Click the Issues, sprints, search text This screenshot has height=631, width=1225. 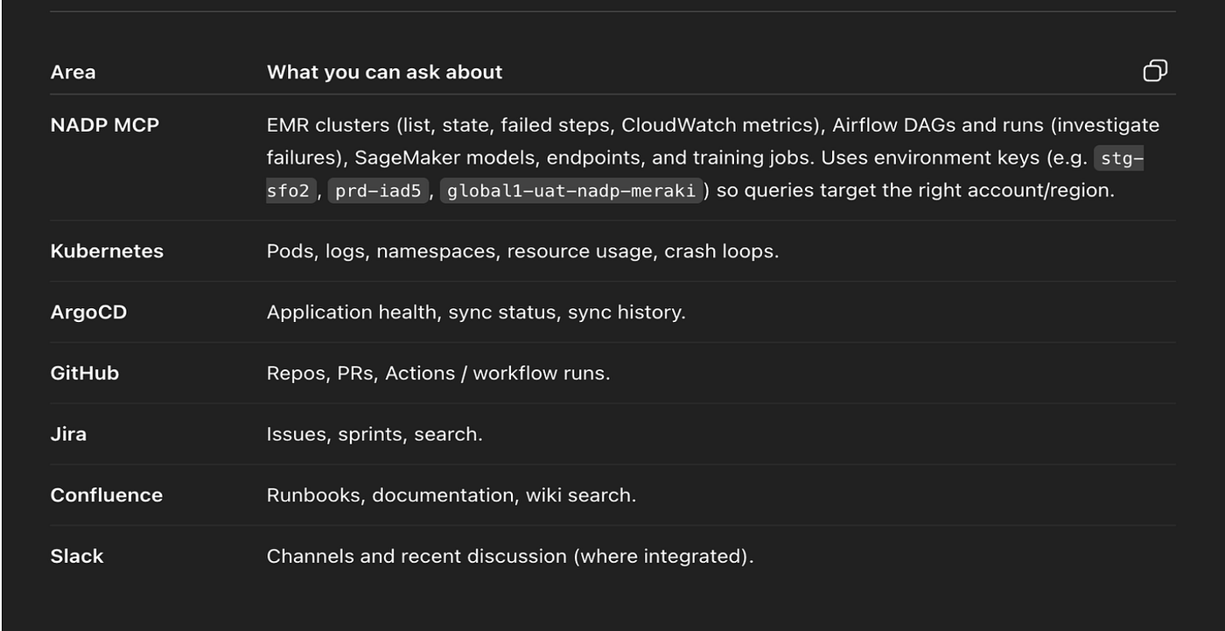(x=374, y=434)
